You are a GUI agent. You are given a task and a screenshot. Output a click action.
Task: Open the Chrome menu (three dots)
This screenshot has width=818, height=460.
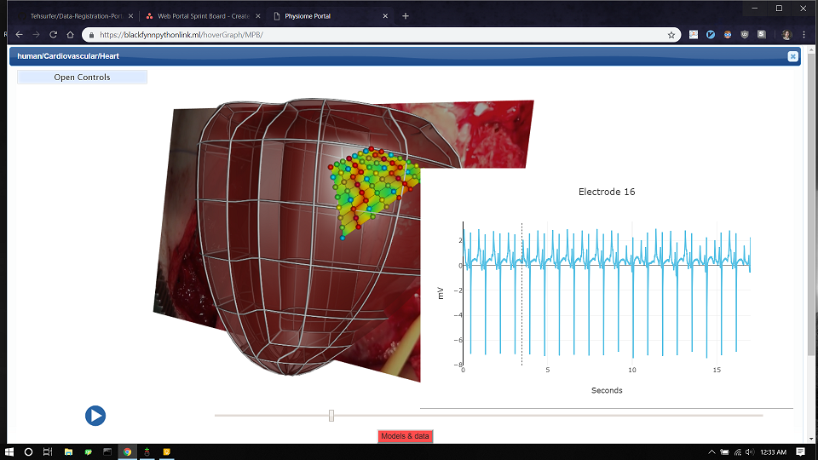tap(804, 35)
